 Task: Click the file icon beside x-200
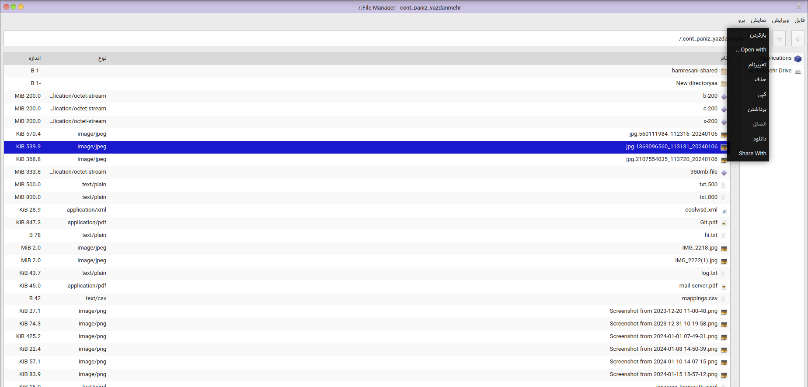click(724, 122)
